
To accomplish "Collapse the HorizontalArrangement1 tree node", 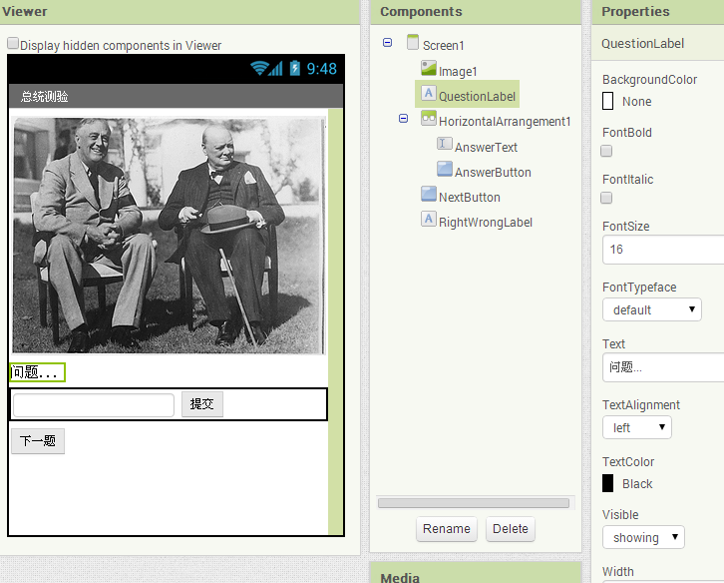I will (403, 119).
